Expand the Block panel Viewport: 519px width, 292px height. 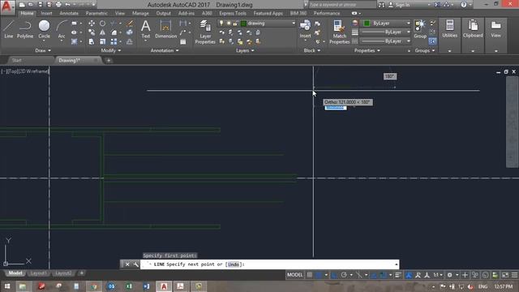(311, 50)
